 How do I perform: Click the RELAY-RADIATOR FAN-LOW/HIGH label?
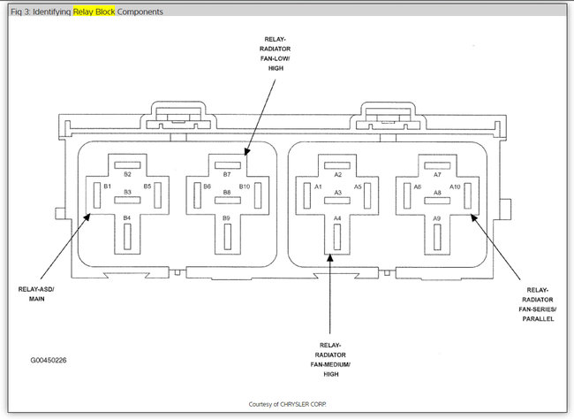point(276,54)
